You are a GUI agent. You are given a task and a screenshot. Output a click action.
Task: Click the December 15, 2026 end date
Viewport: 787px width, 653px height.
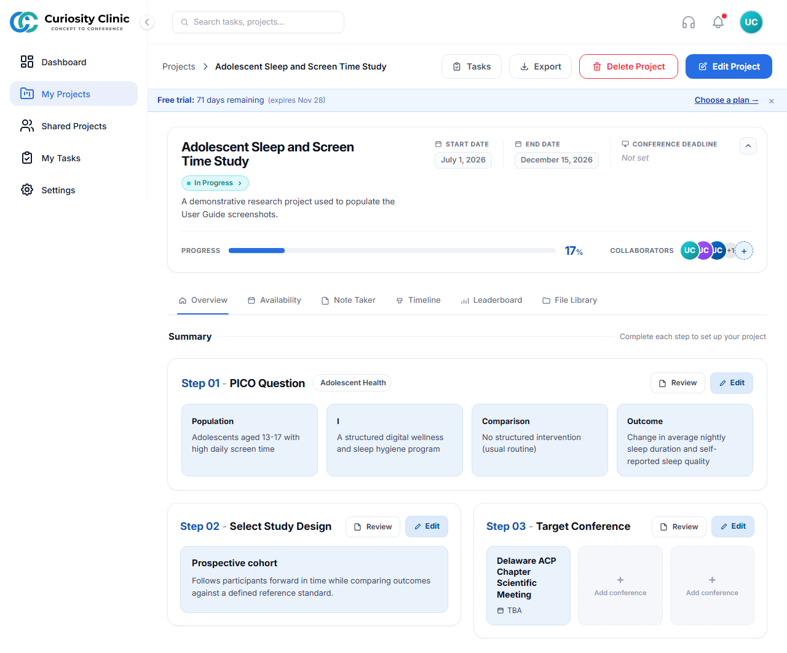click(x=556, y=160)
